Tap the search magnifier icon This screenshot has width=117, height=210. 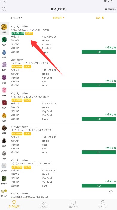(x=4, y=9)
